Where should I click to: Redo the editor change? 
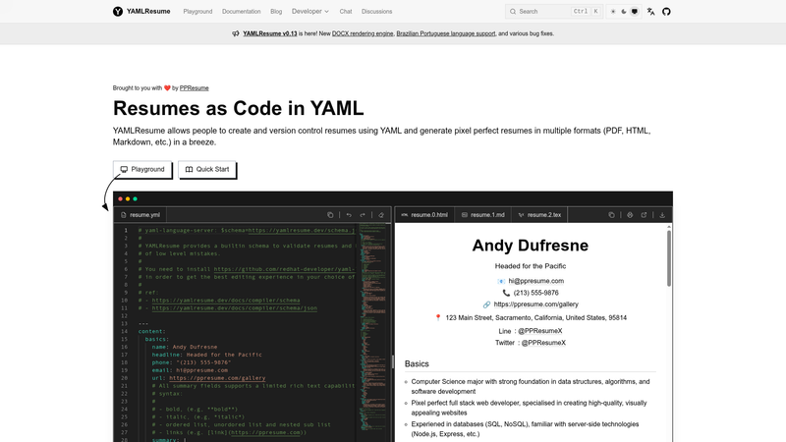pos(363,215)
